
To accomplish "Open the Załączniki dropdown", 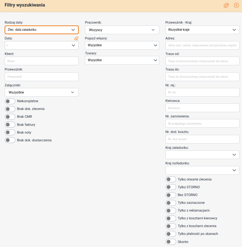I will point(42,92).
